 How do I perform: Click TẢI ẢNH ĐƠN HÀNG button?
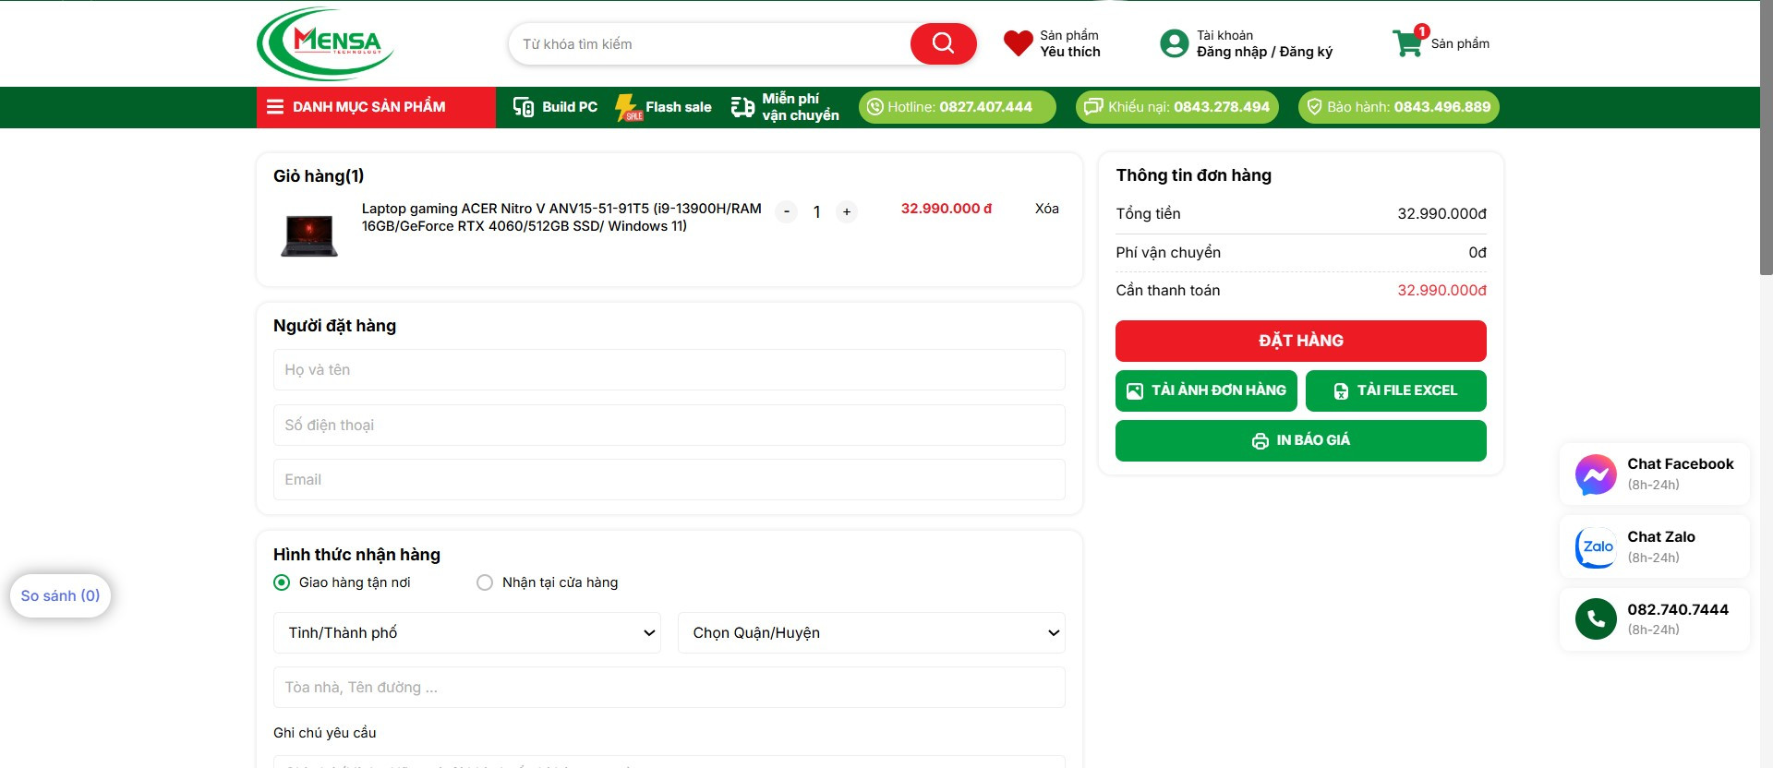pos(1206,390)
